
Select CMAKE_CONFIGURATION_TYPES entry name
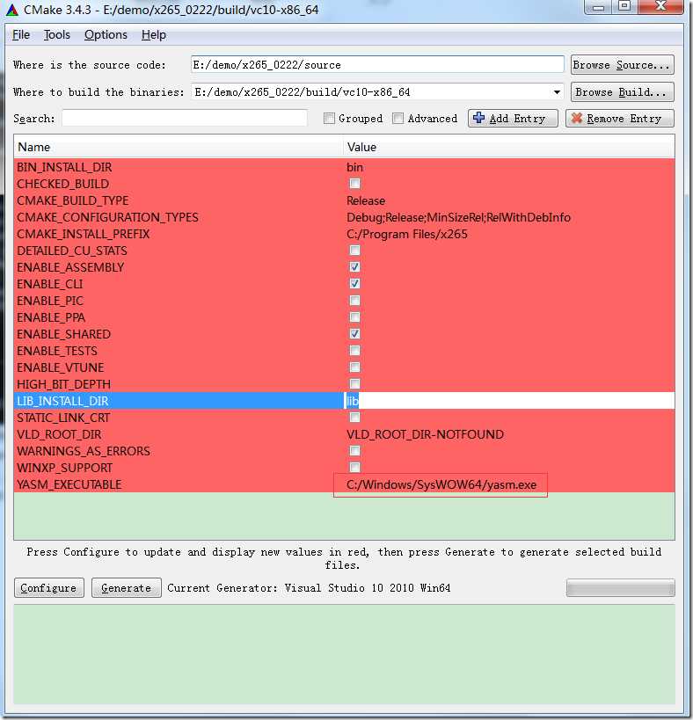(x=107, y=217)
